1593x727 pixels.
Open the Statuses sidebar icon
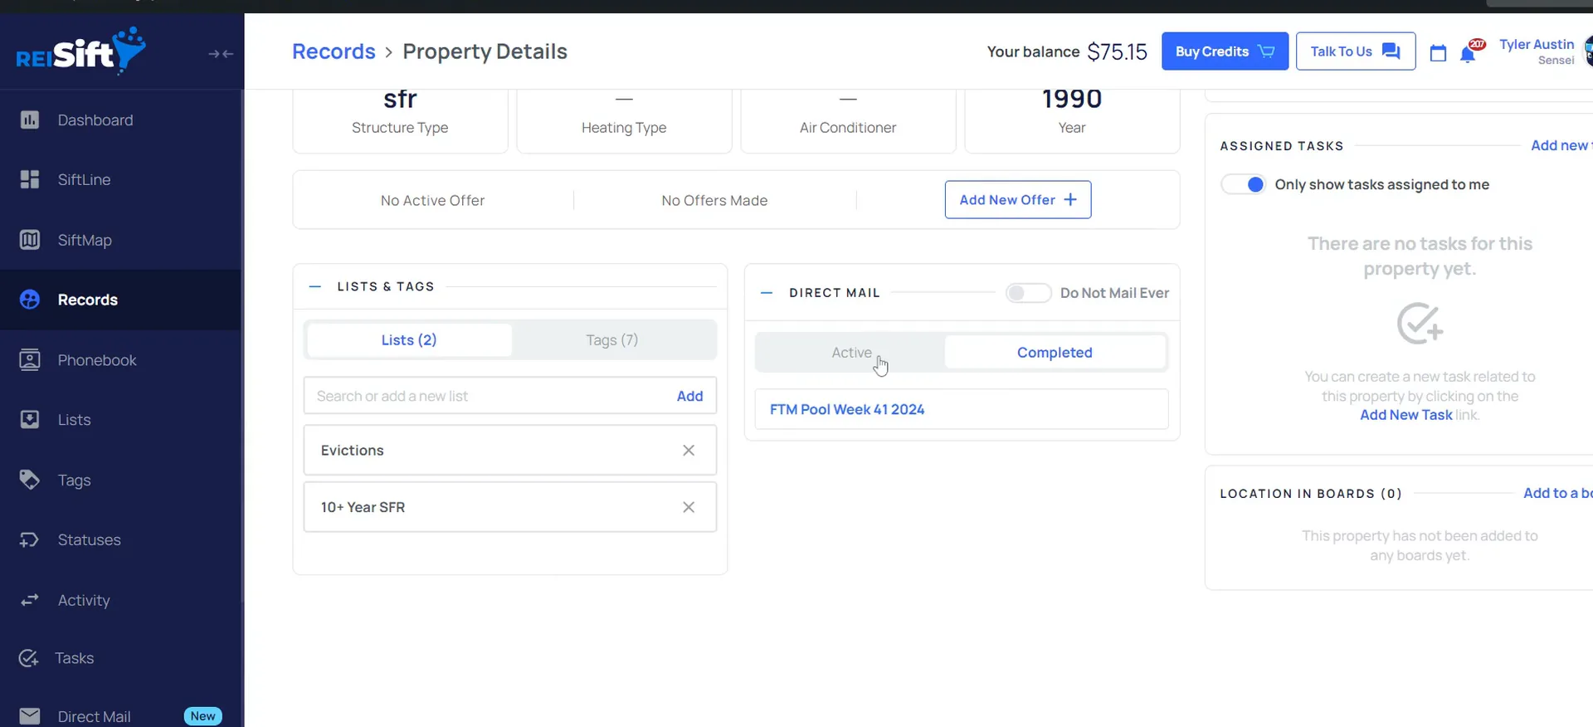point(30,540)
